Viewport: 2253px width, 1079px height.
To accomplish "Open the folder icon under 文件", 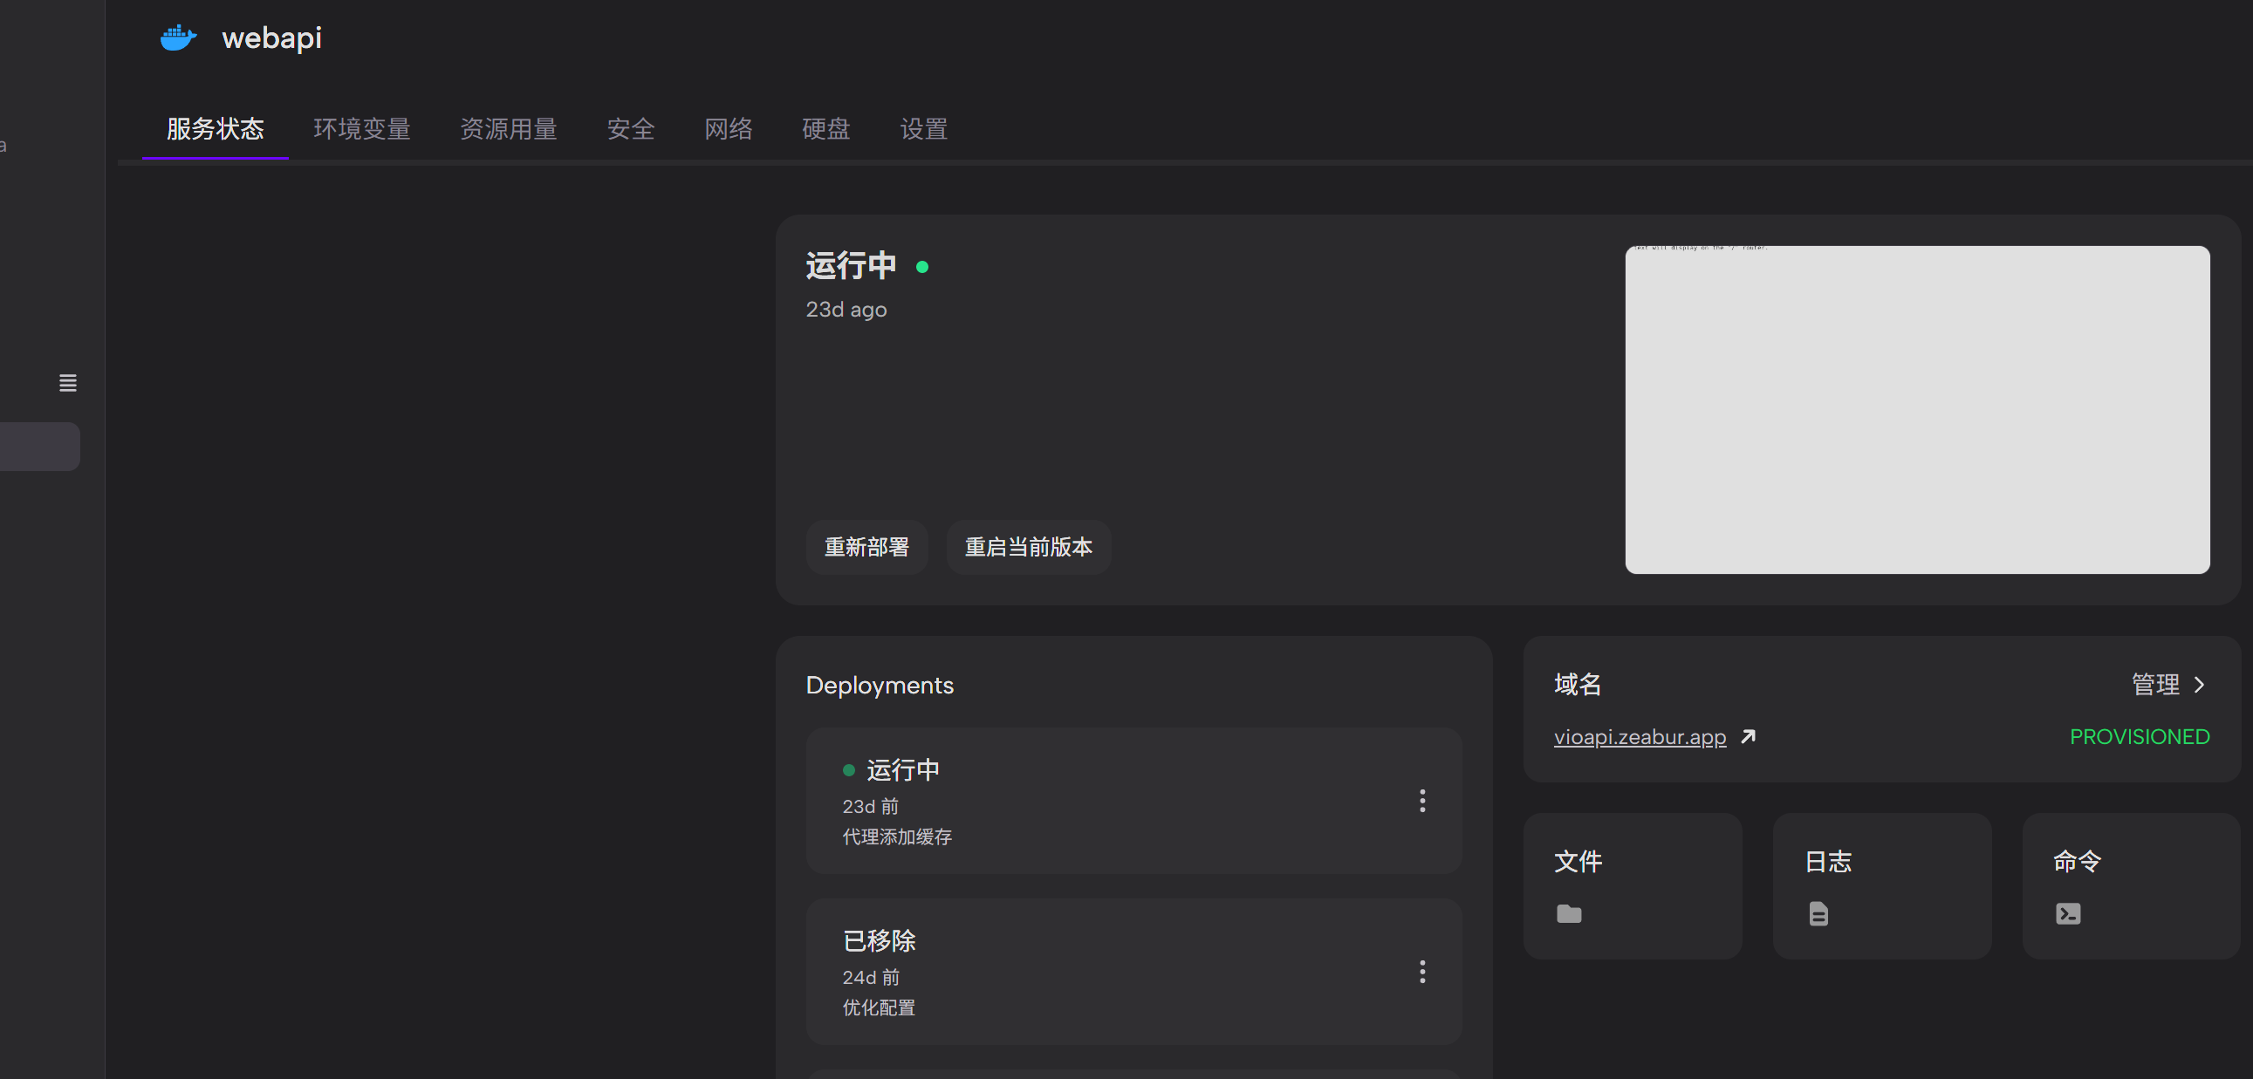I will tap(1569, 914).
